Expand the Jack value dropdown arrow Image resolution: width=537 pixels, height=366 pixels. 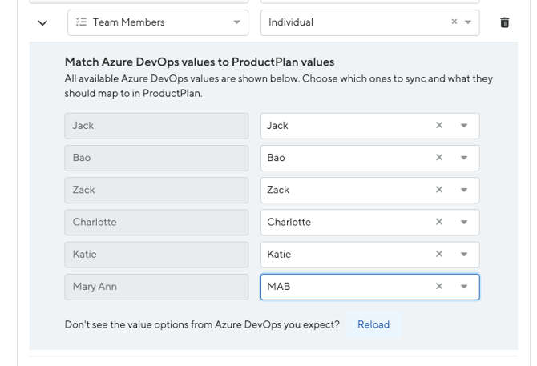click(464, 126)
